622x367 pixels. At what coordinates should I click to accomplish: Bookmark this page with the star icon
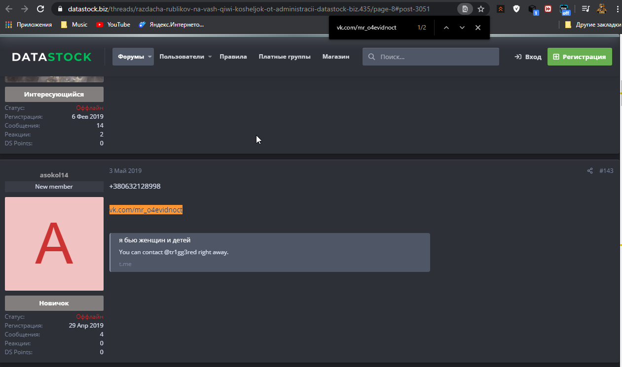click(481, 9)
